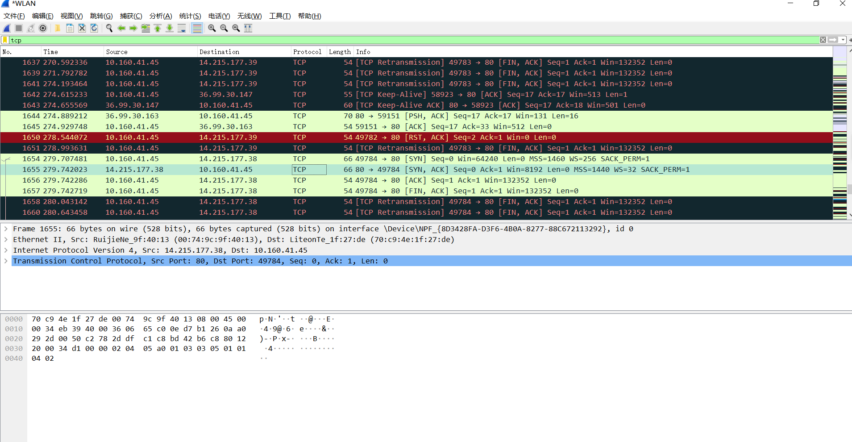The width and height of the screenshot is (852, 442).
Task: Select packet 1644 PSH, ACK row
Action: (416, 116)
